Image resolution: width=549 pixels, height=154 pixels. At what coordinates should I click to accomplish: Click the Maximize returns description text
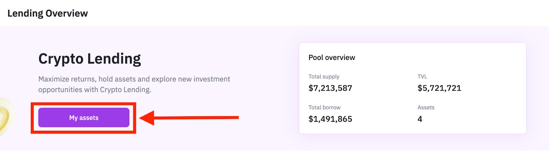134,79
